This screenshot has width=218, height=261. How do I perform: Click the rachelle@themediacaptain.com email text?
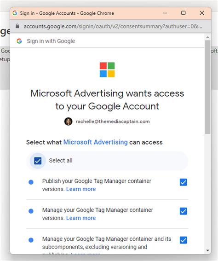113,122
